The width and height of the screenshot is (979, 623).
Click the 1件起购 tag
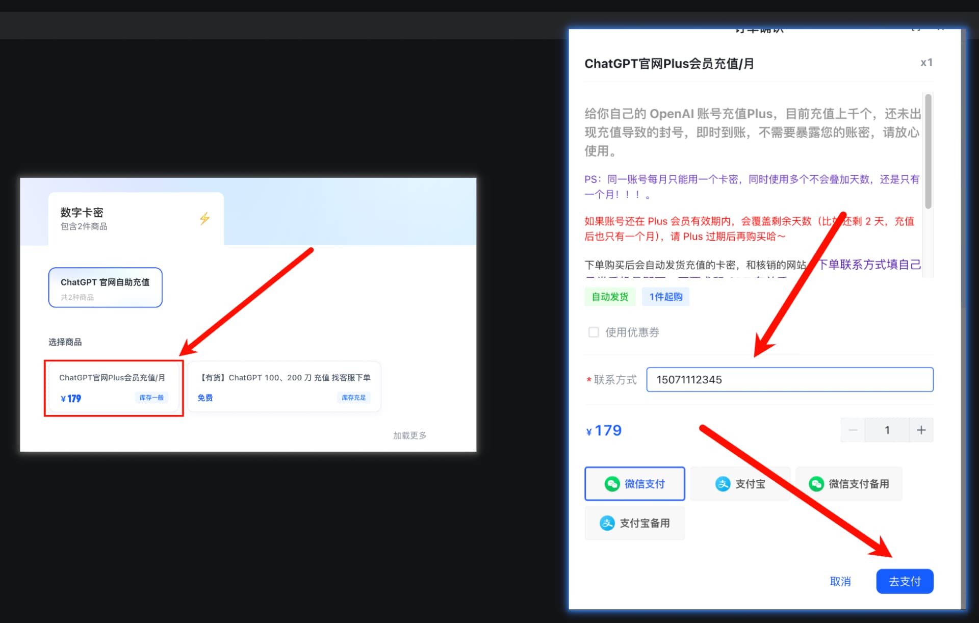coord(665,297)
